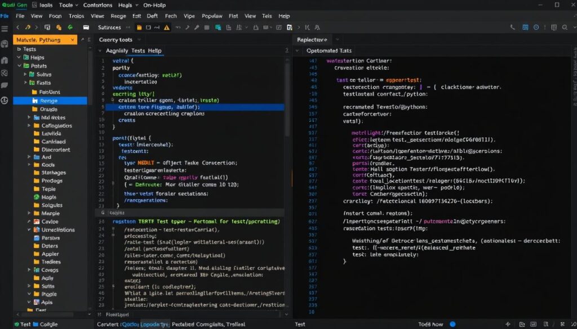Click the green recycle icon in the toolbar

(x=70, y=28)
